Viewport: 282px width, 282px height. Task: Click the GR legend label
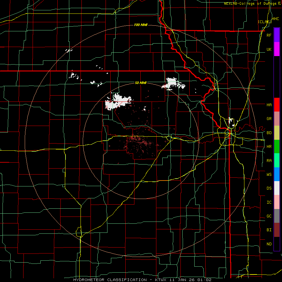pyautogui.click(x=269, y=119)
